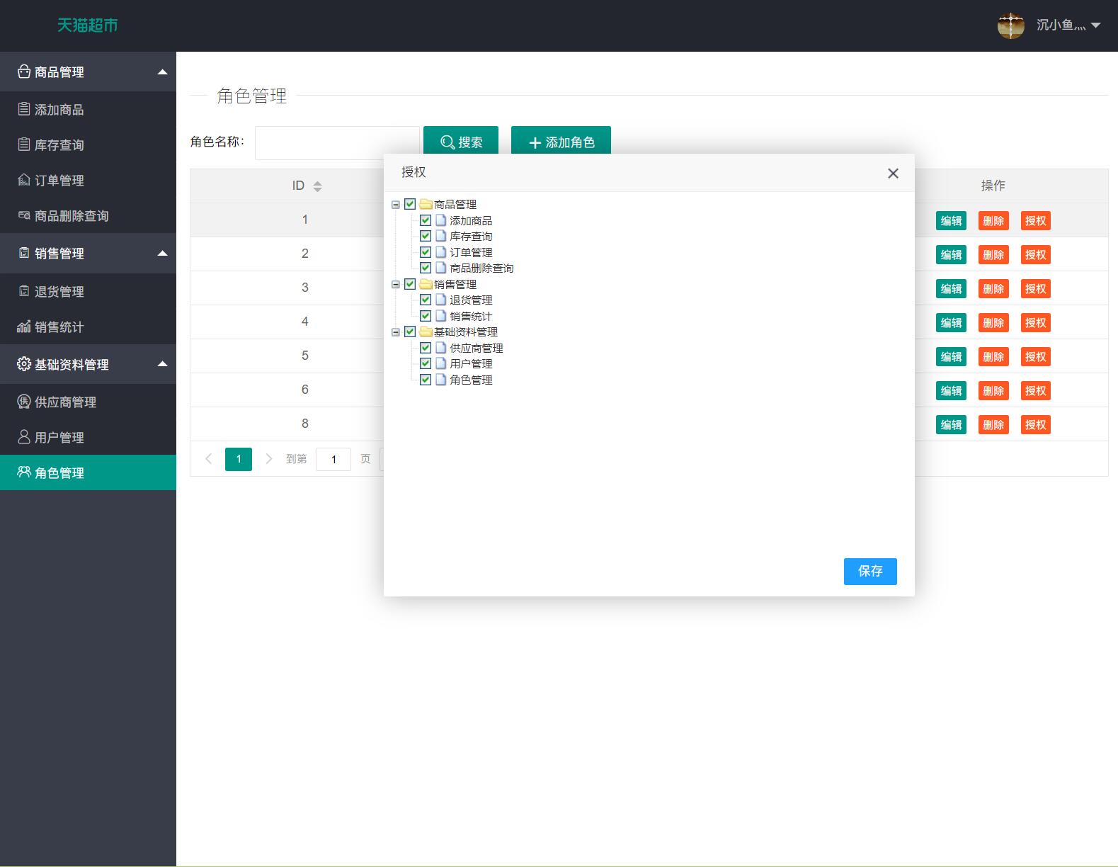Click the 库存查询 page icon in tree

coord(441,236)
